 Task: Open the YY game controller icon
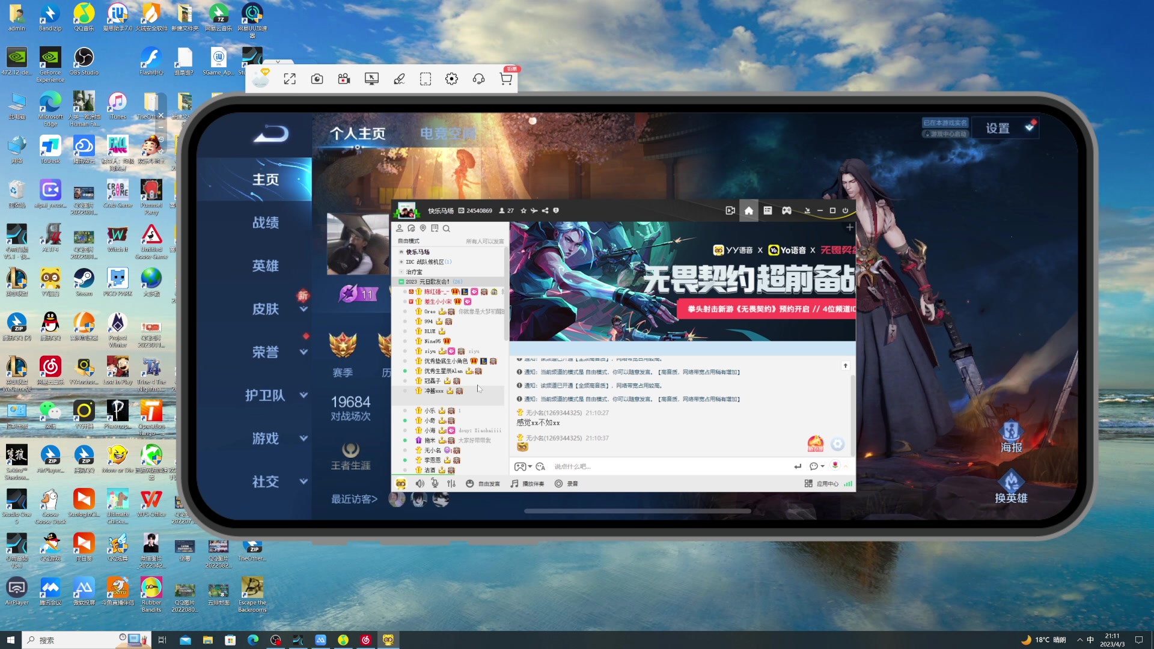click(x=786, y=210)
